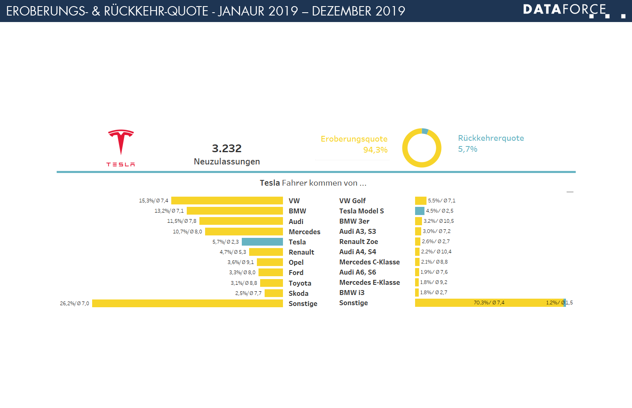The width and height of the screenshot is (632, 408).
Task: Click model label 'Audi A3, S3'
Action: [358, 231]
